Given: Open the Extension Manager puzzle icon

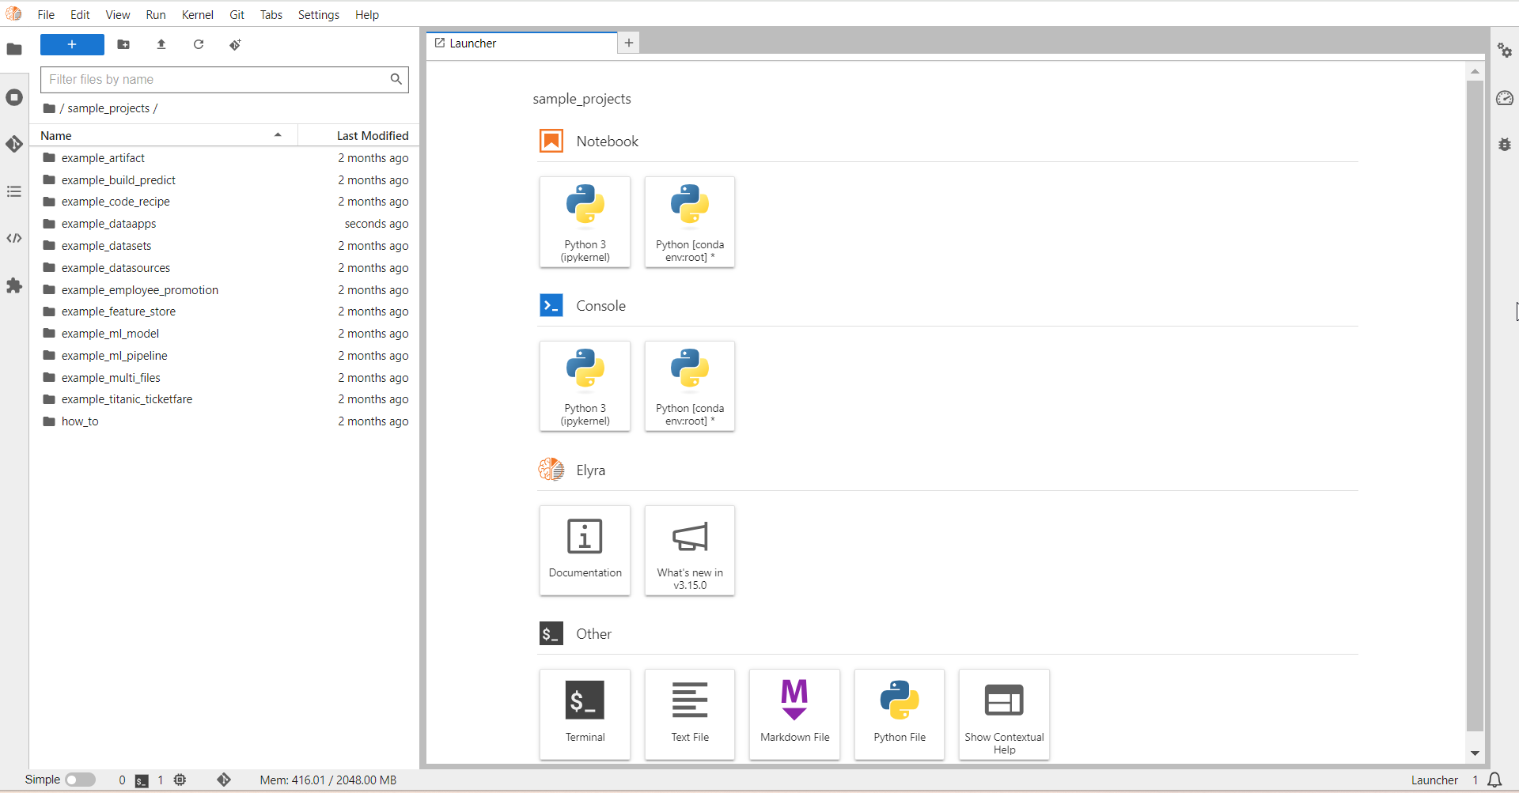Looking at the screenshot, I should click(14, 285).
